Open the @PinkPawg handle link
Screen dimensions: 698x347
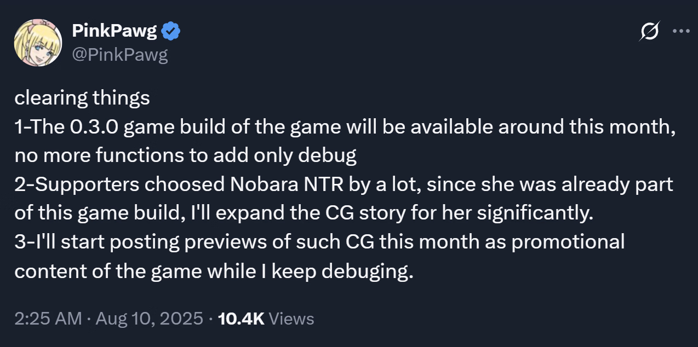[119, 55]
